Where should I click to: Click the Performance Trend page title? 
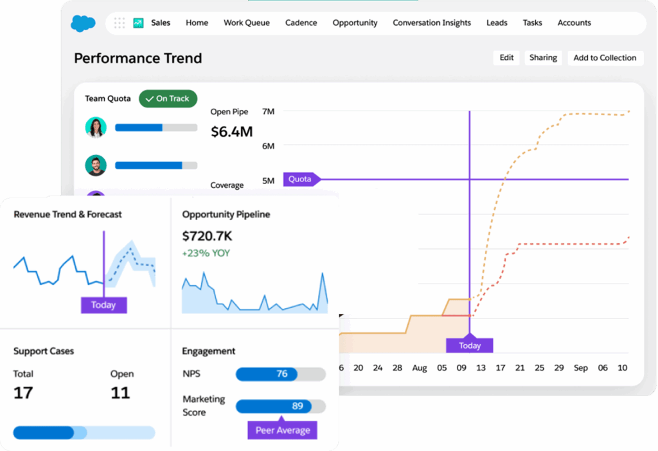138,58
